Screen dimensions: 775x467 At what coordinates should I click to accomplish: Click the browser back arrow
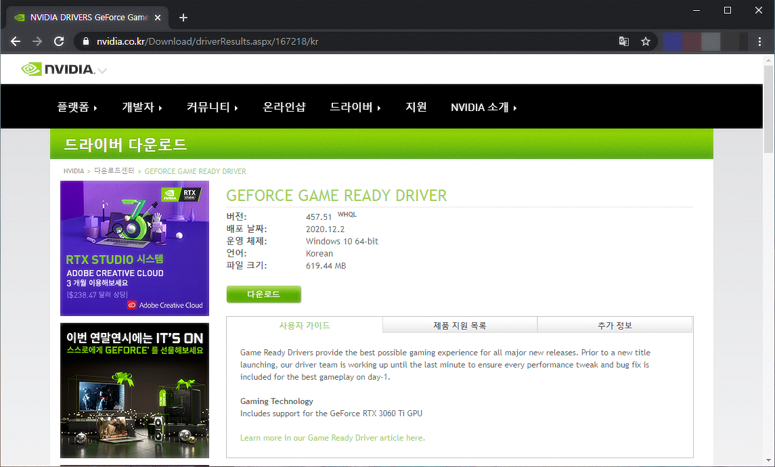pos(16,41)
